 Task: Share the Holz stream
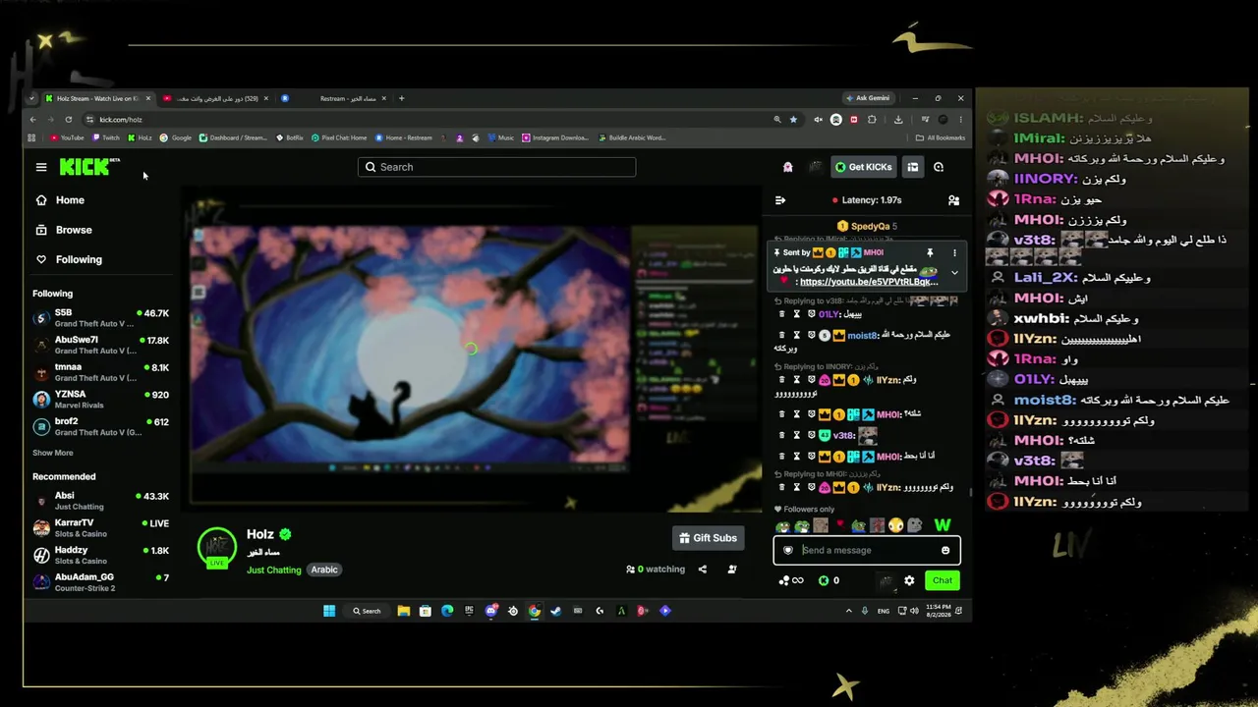point(703,570)
